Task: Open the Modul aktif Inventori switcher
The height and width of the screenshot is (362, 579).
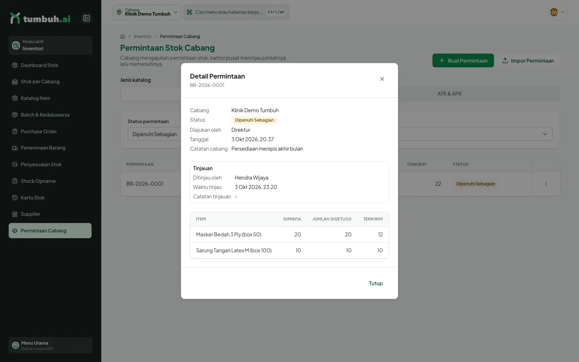Action: [50, 45]
